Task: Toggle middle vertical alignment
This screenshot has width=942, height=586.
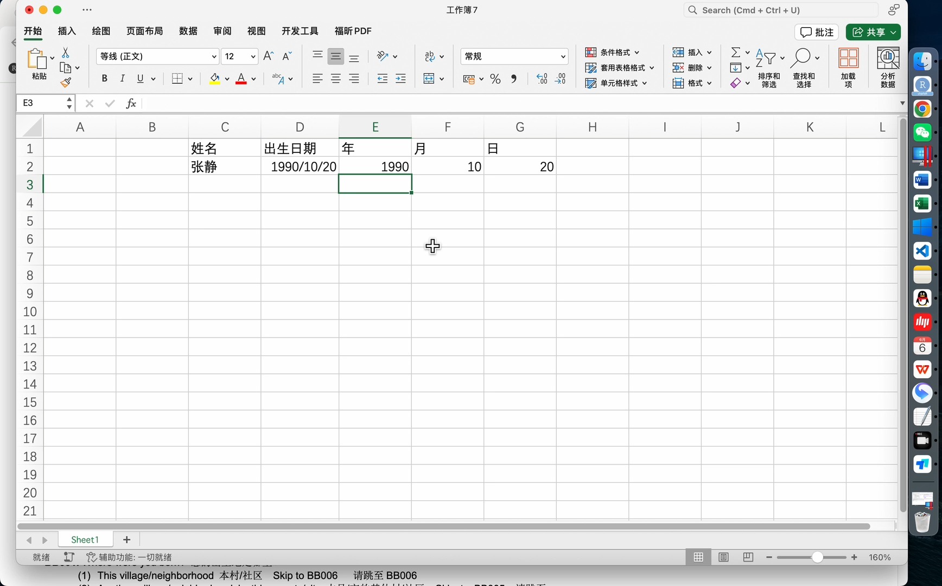Action: [336, 56]
